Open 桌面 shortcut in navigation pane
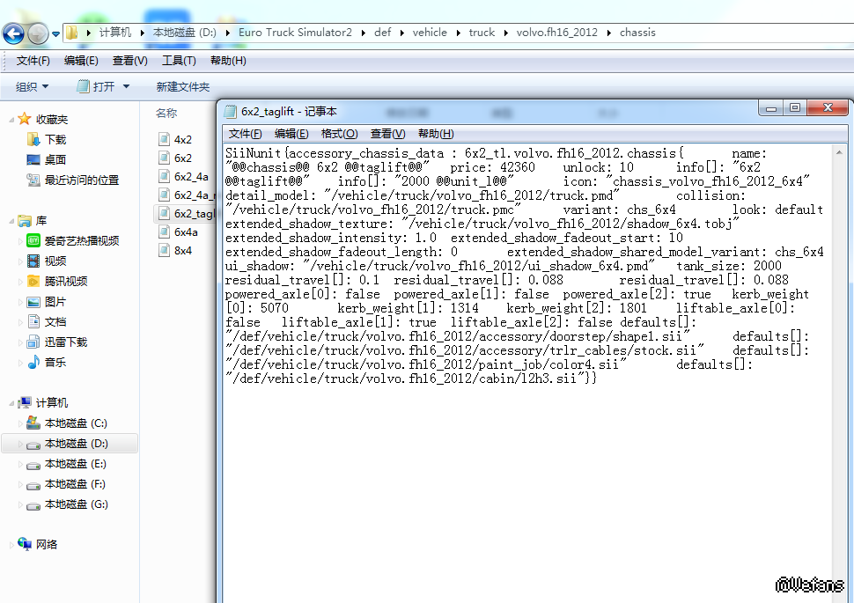 pyautogui.click(x=55, y=159)
